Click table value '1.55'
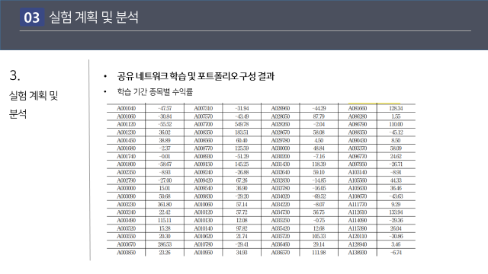The image size is (488, 274). (x=396, y=116)
